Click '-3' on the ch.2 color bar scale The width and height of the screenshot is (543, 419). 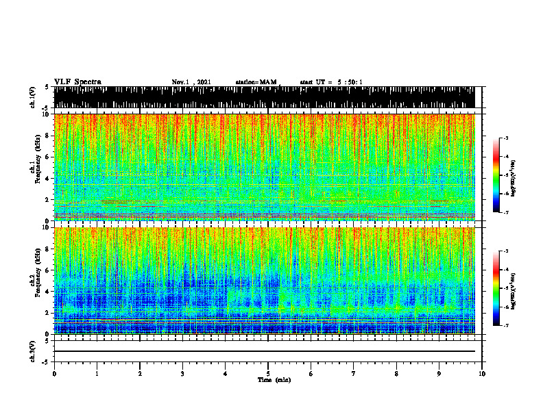506,251
